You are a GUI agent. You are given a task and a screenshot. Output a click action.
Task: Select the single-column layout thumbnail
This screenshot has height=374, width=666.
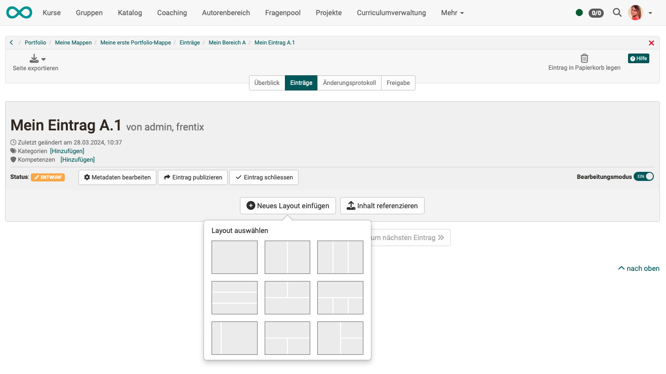234,257
